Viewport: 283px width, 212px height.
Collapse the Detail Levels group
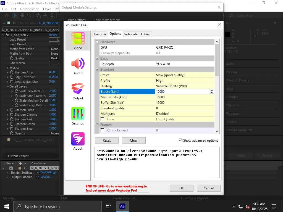(x=8, y=86)
